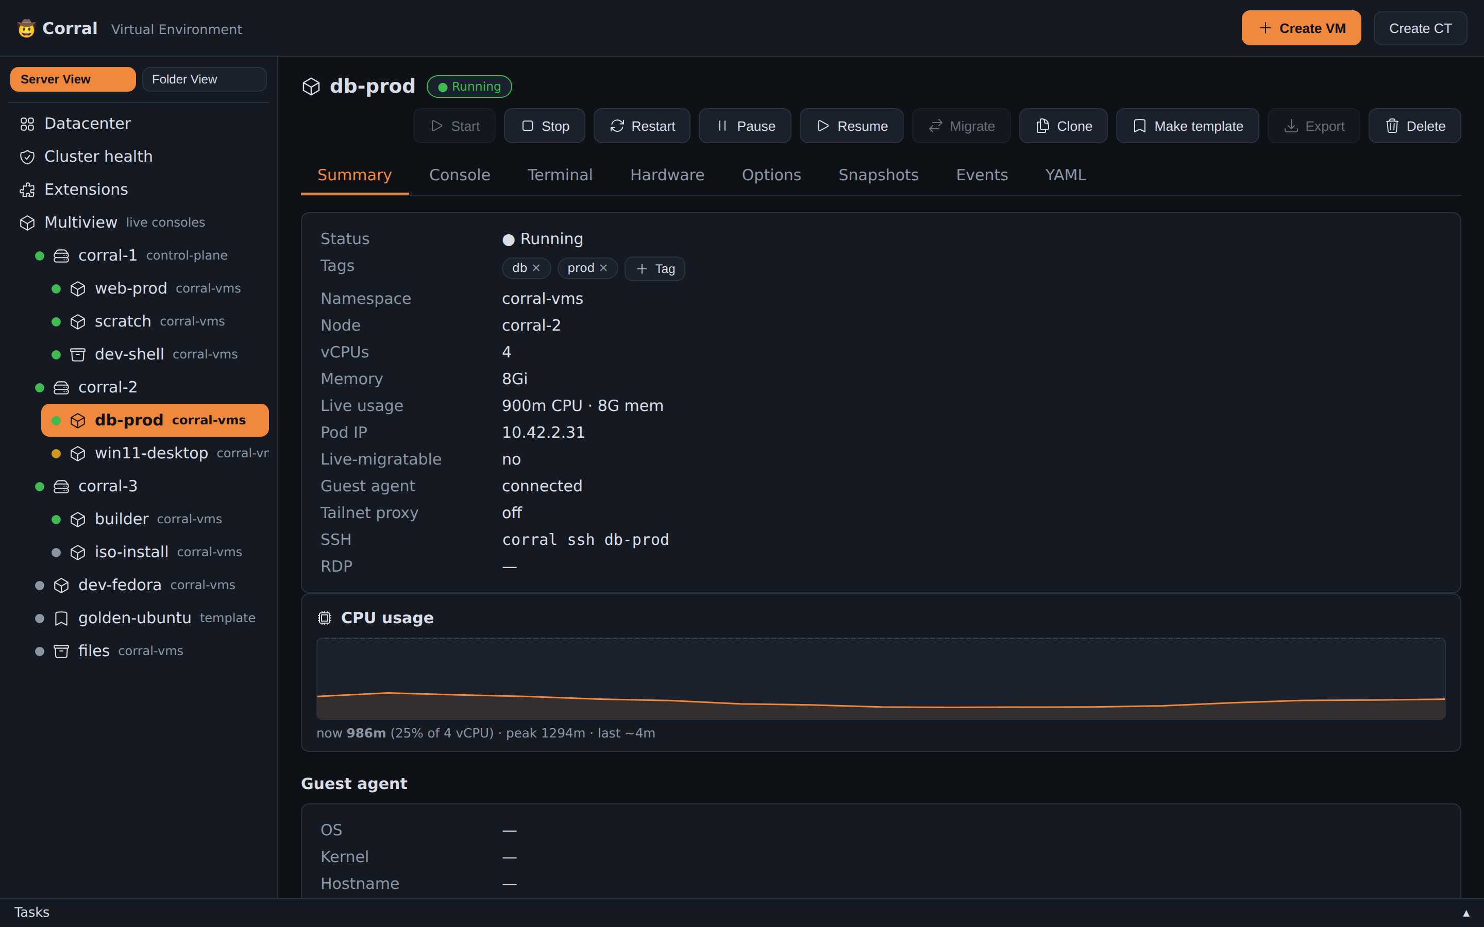Delete the db-prod VM

pyautogui.click(x=1415, y=126)
